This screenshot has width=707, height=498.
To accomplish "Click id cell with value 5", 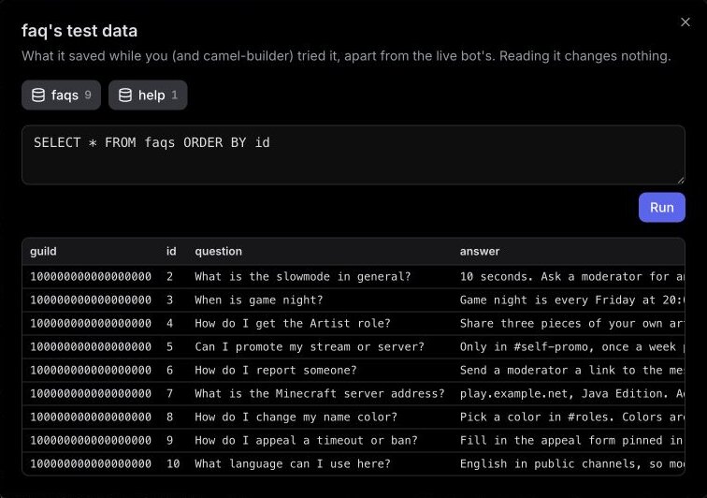I will 169,347.
